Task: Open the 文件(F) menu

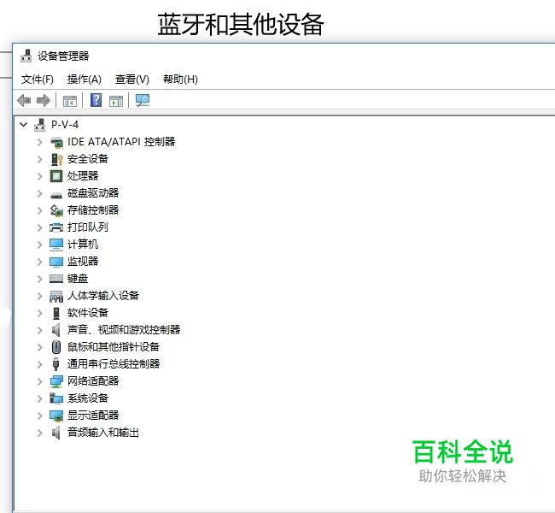Action: (x=38, y=80)
